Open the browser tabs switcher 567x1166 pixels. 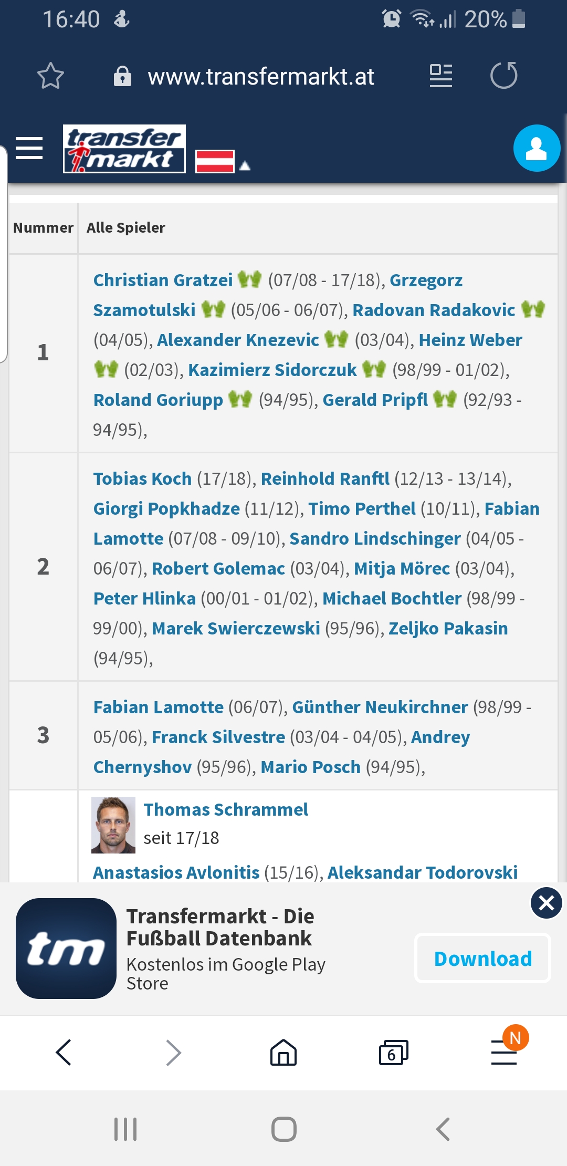[393, 1053]
